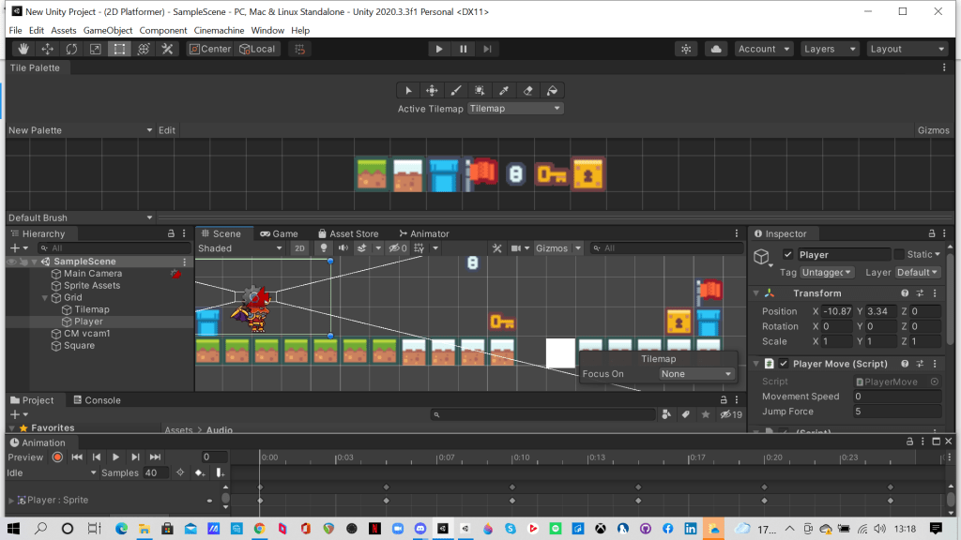Toggle scene lighting bulb icon

coord(324,248)
